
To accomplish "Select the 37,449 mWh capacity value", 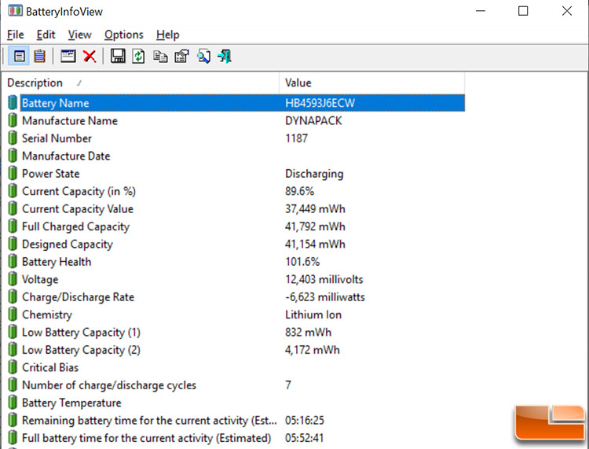I will [315, 208].
